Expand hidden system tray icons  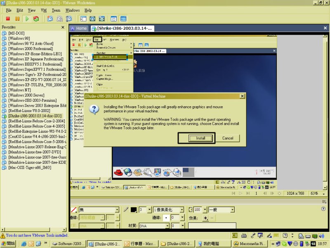pyautogui.click(x=273, y=244)
